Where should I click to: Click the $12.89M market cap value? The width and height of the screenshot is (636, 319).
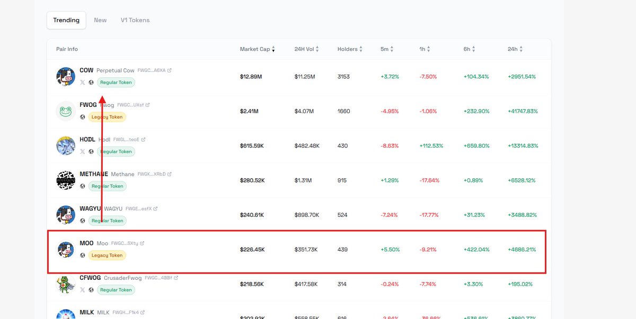click(251, 77)
